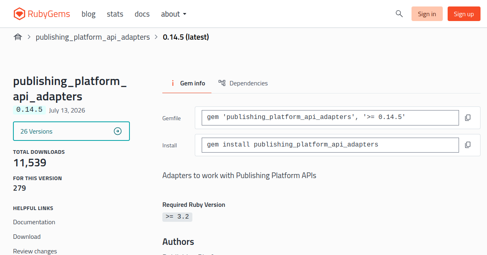This screenshot has width=487, height=255.
Task: Click 'Adapters to work with Publishing Platform APIs'
Action: 239,176
